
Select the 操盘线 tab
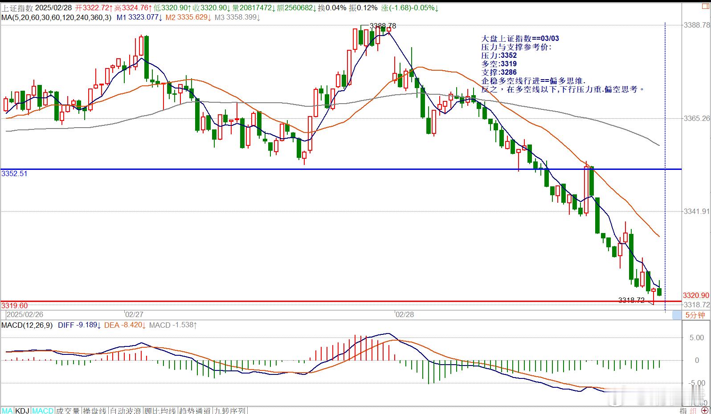95,410
